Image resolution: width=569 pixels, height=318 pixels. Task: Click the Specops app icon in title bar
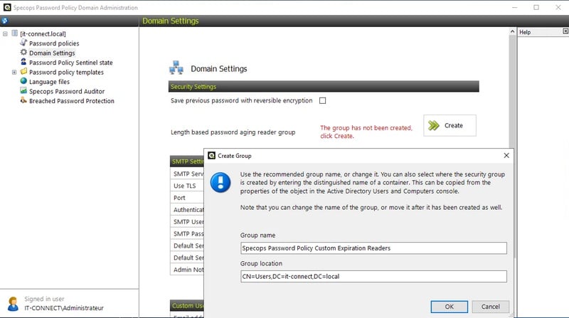click(7, 7)
